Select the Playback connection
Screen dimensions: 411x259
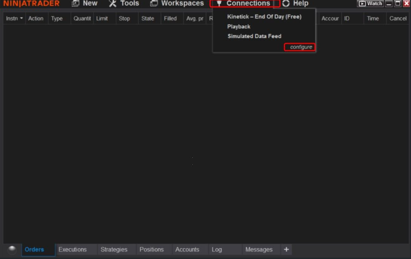coord(238,27)
